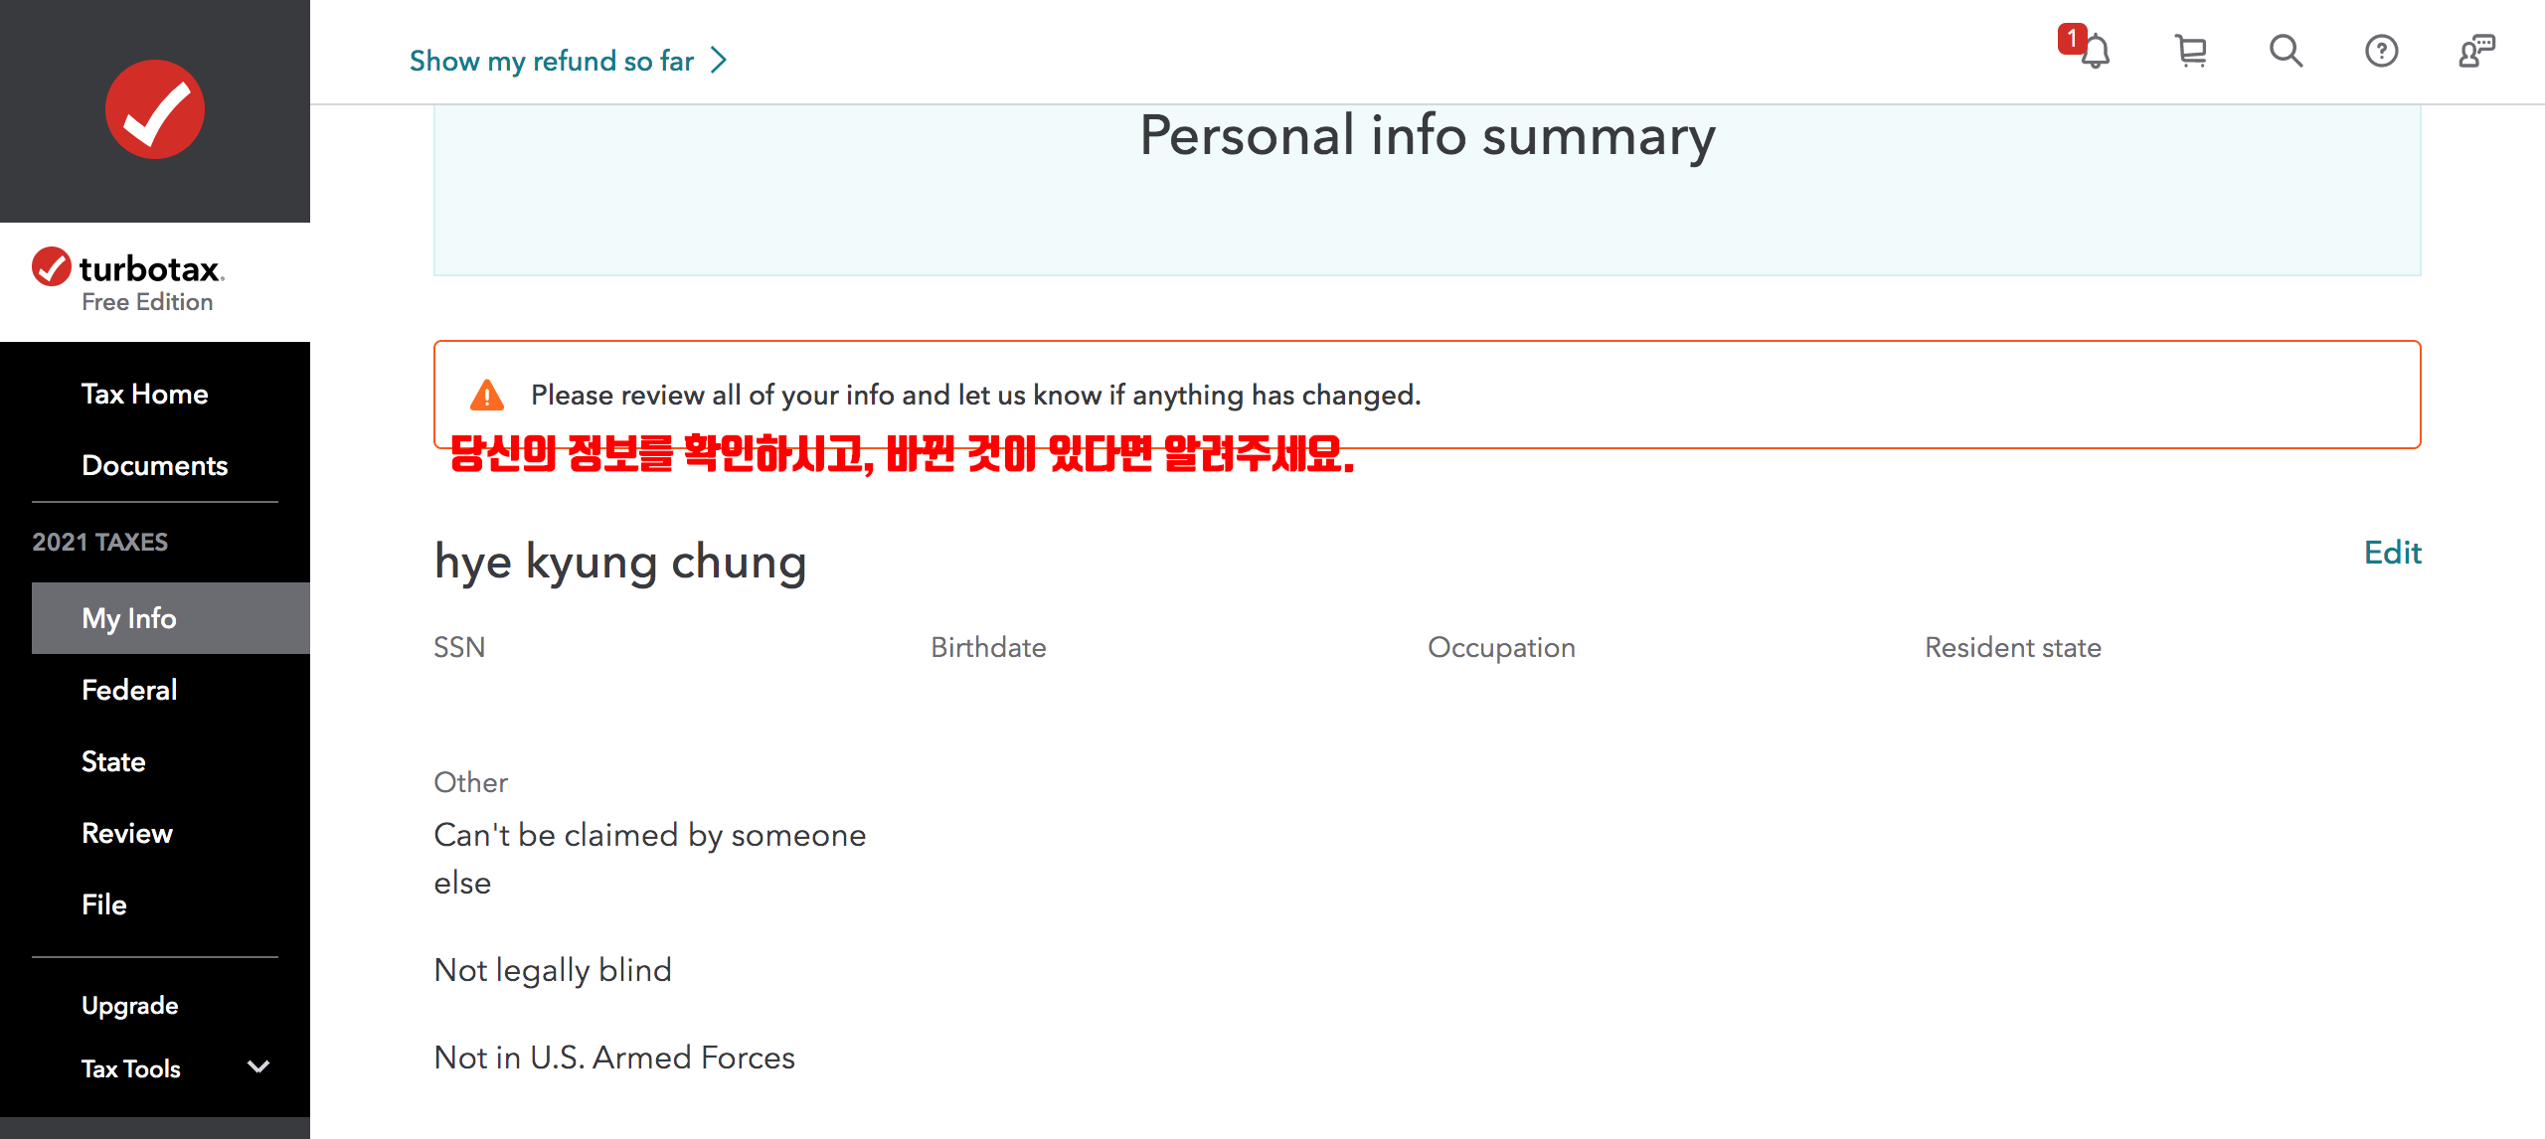The image size is (2545, 1139).
Task: Open the live expert chat icon
Action: (x=2476, y=51)
